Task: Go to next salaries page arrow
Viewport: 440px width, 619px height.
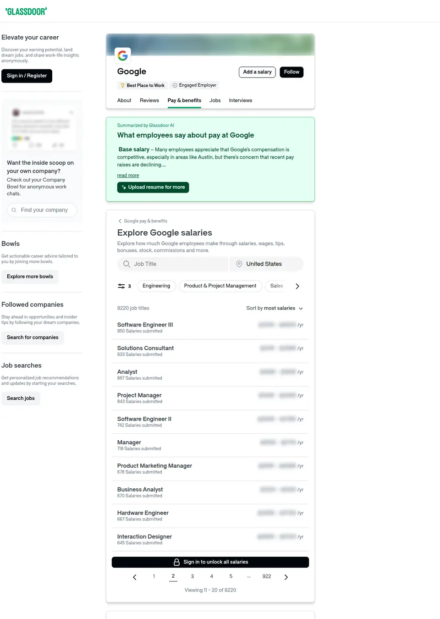Action: (286, 577)
